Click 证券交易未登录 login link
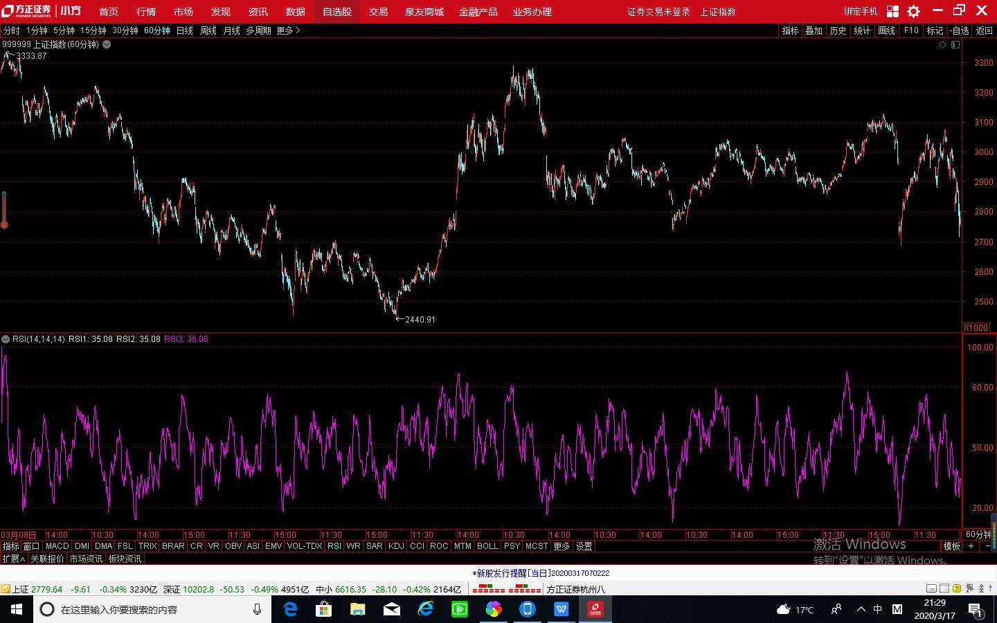Viewport: 997px width, 623px height. coord(658,12)
